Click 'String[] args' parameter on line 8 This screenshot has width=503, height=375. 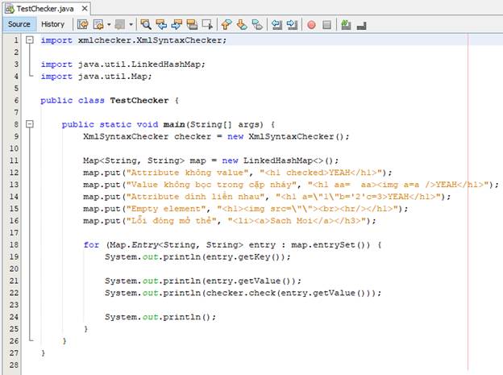tap(227, 124)
